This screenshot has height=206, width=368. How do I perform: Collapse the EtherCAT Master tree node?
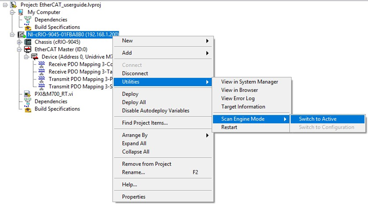pyautogui.click(x=19, y=49)
